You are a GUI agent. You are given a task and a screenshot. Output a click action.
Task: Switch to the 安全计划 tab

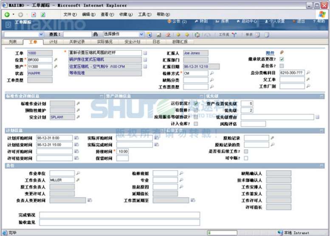[132, 42]
